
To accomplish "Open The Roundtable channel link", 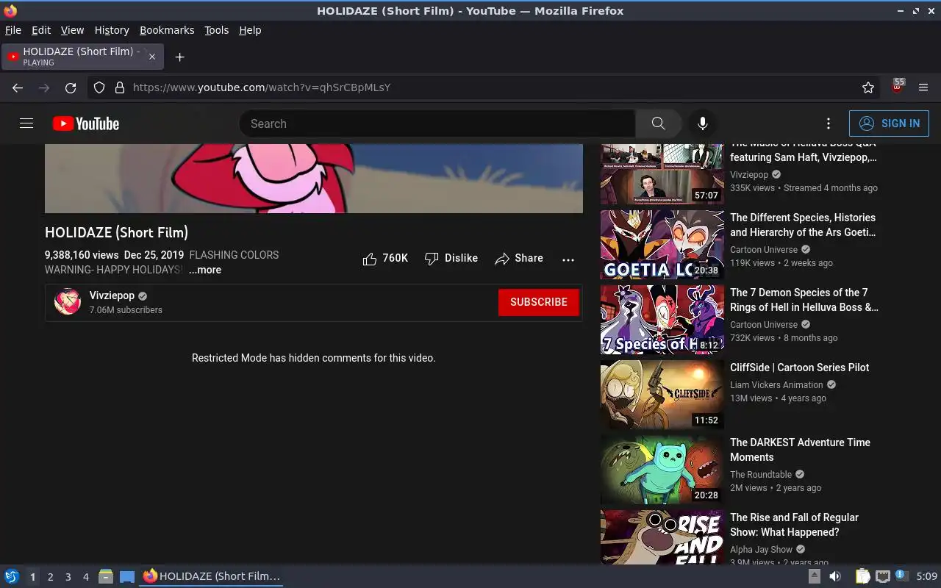I will [761, 475].
